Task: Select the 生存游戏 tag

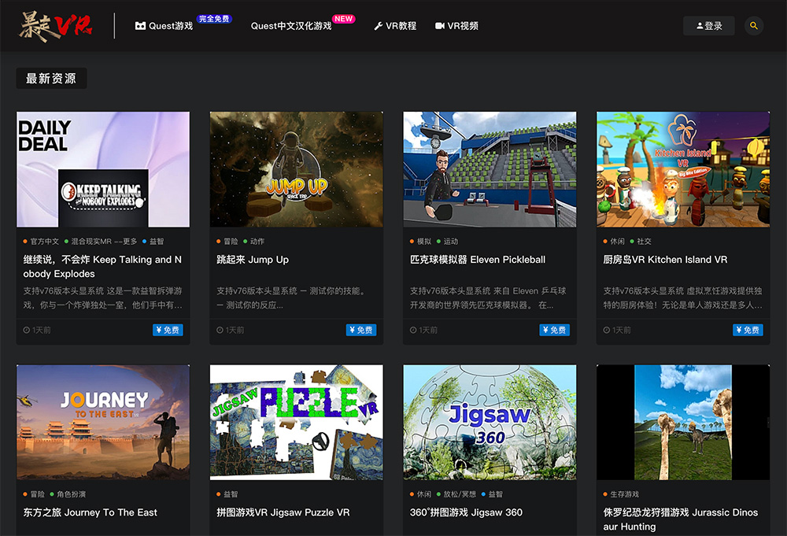Action: coord(621,494)
